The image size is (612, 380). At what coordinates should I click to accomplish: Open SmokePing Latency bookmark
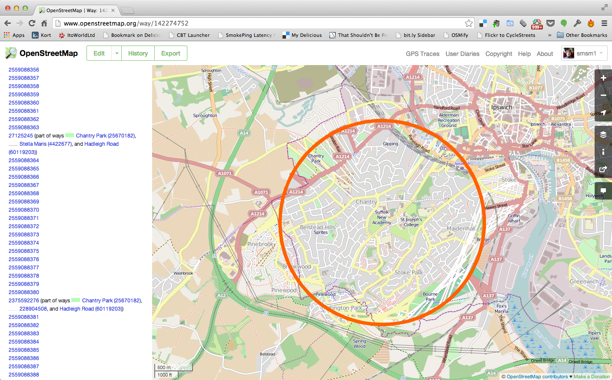point(247,35)
